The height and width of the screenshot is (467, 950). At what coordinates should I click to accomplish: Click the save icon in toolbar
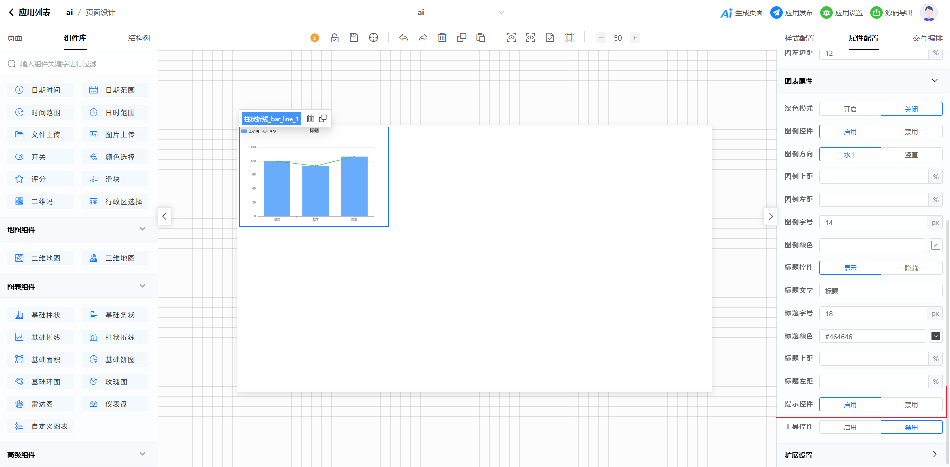pos(354,38)
